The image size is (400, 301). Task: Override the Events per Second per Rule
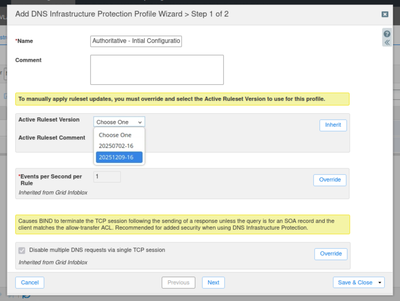tap(330, 180)
